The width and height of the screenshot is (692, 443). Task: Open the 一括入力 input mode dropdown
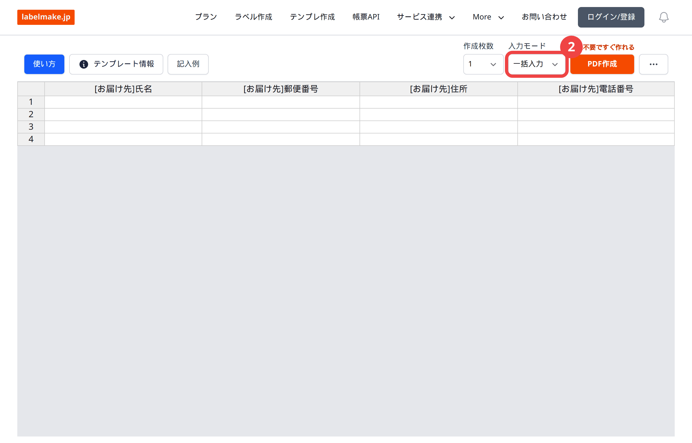pyautogui.click(x=536, y=64)
